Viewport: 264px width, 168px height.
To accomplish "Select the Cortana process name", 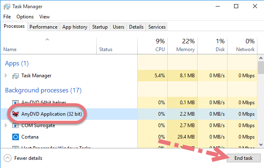I will tap(30, 137).
